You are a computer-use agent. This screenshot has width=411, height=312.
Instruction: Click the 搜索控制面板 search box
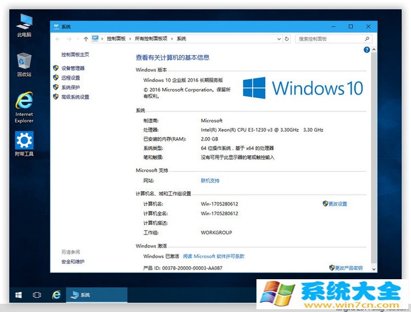tap(332, 39)
